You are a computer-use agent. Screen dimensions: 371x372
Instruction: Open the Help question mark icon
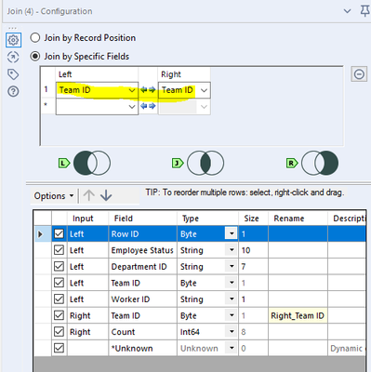point(13,92)
